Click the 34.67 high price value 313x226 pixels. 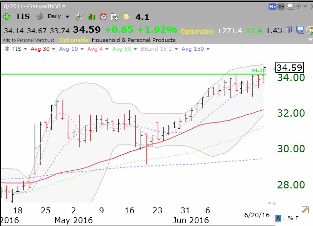tap(37, 31)
